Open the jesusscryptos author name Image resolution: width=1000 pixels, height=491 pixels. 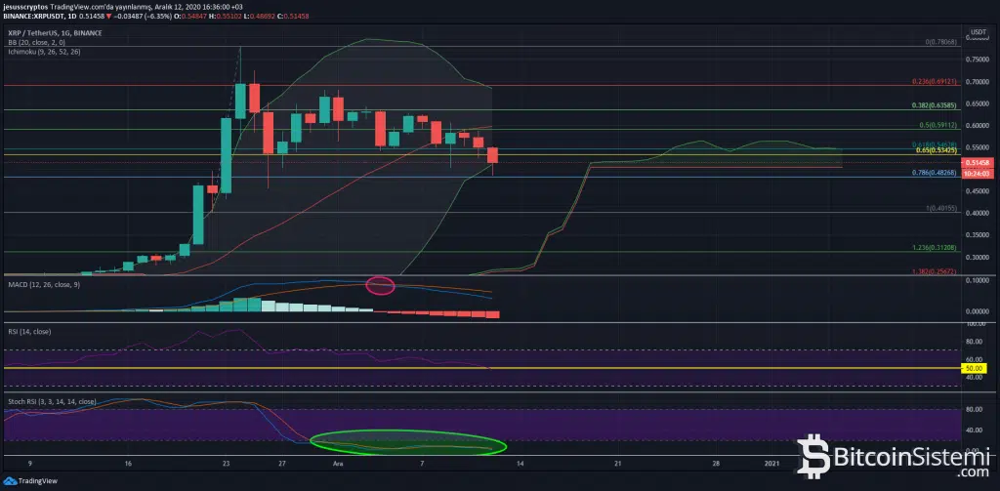[25, 7]
